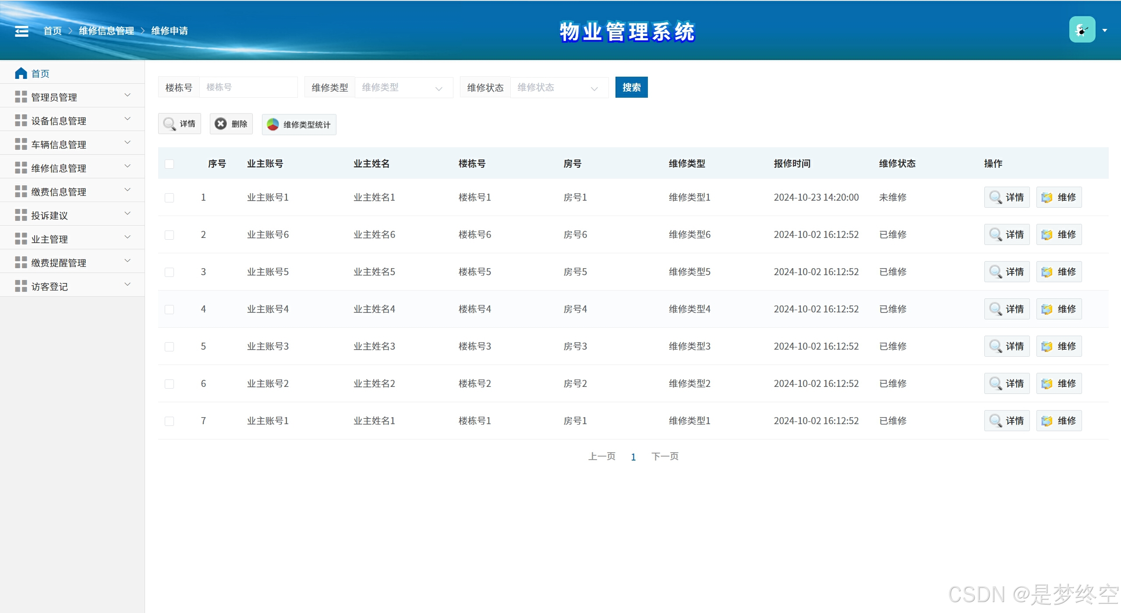Go to 下一页 pagination link
The image size is (1121, 613).
[665, 457]
